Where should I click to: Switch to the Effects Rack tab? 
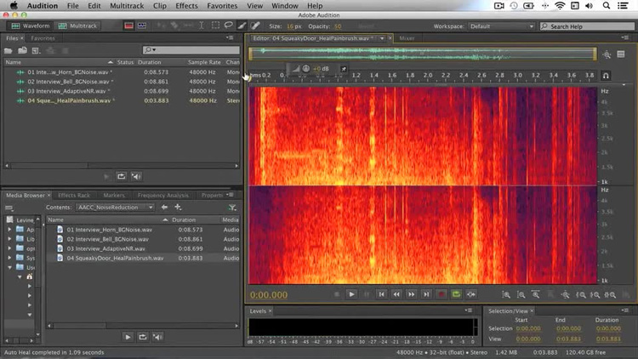[74, 196]
